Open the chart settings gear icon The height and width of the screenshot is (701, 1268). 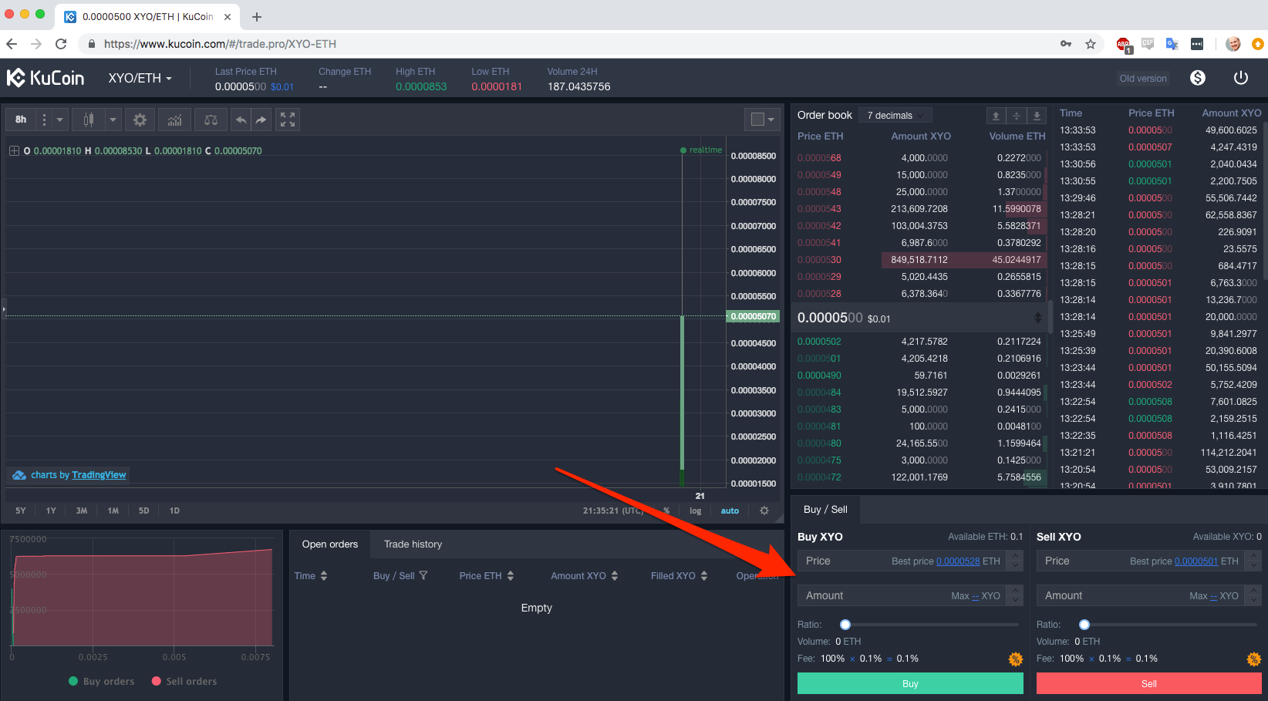pyautogui.click(x=140, y=119)
